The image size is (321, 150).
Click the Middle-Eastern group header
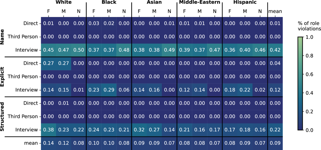[200, 2]
